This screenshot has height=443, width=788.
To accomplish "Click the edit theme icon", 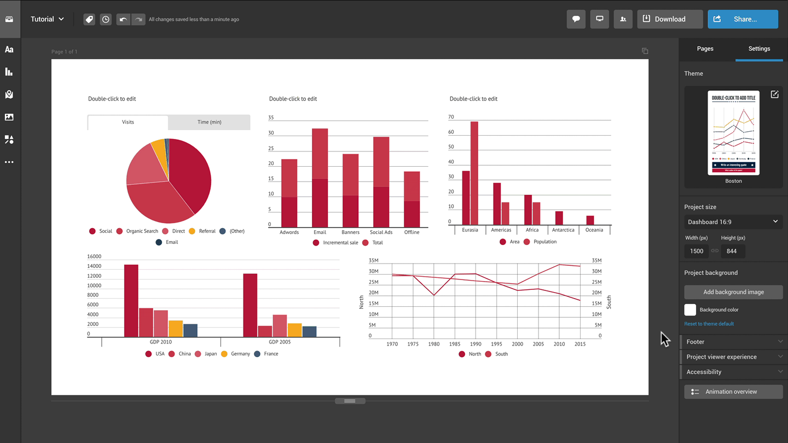I will pos(774,95).
